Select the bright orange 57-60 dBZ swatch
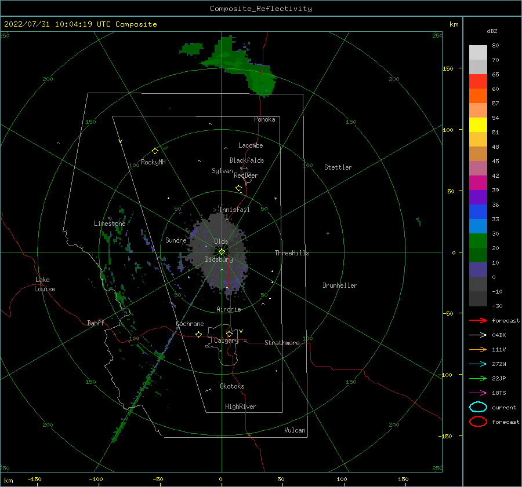Image resolution: width=522 pixels, height=487 pixels. (478, 96)
